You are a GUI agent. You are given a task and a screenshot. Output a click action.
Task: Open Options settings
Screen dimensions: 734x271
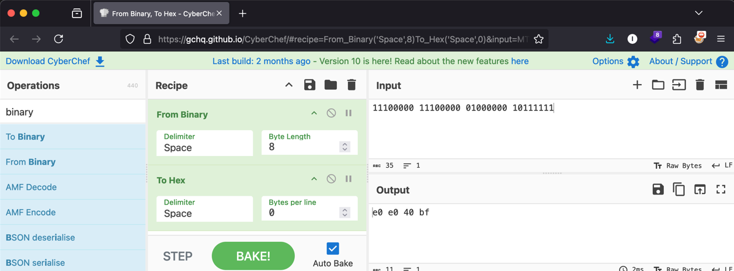click(616, 61)
